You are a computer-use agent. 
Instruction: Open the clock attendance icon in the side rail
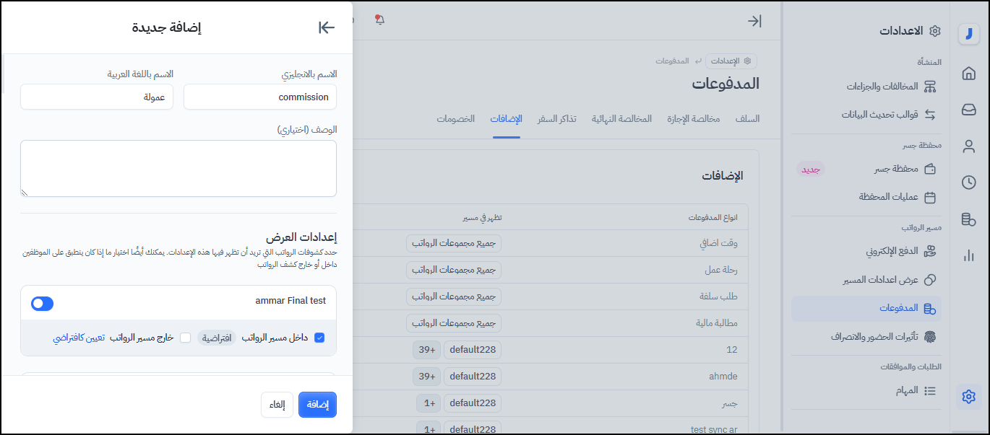pos(969,183)
